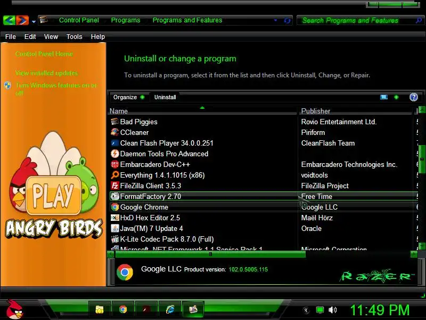Click the search magnifier icon
The image size is (426, 320).
tap(419, 20)
